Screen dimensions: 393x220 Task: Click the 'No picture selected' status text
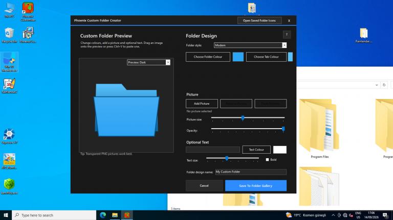click(199, 111)
